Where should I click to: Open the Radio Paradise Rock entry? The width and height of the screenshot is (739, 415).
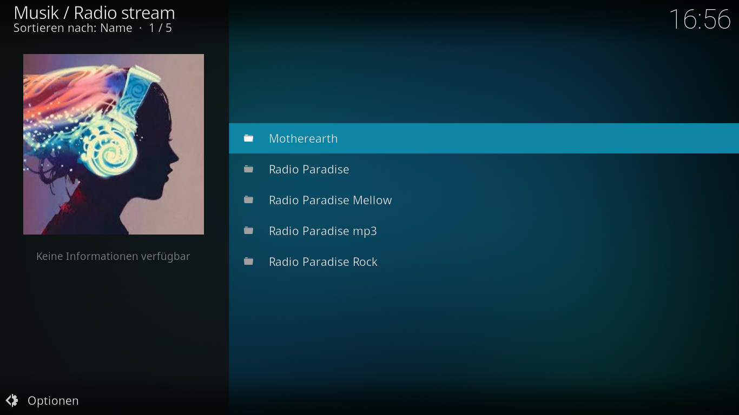[484, 262]
